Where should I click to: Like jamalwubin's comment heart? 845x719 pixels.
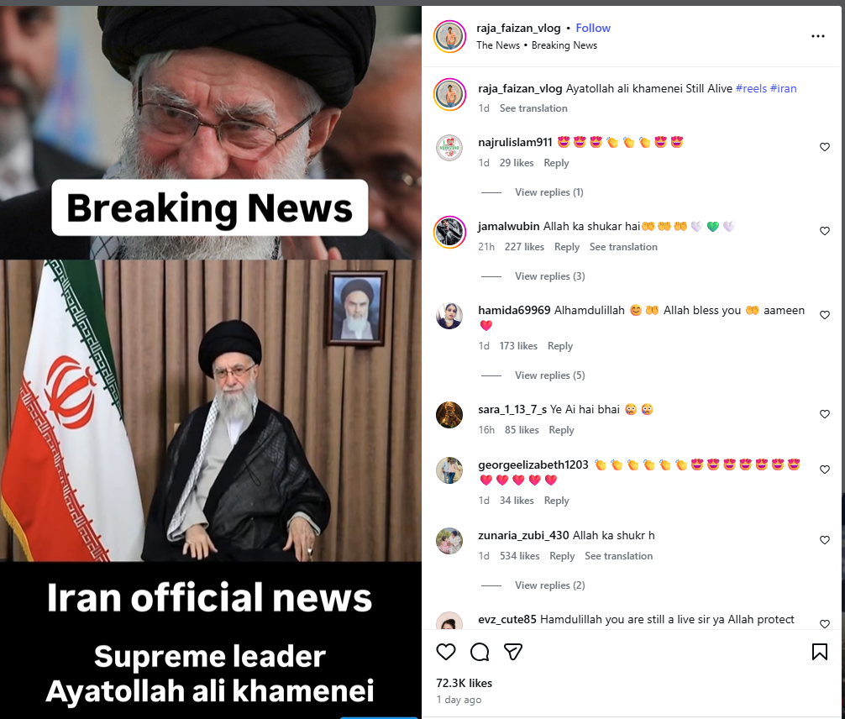(x=825, y=231)
